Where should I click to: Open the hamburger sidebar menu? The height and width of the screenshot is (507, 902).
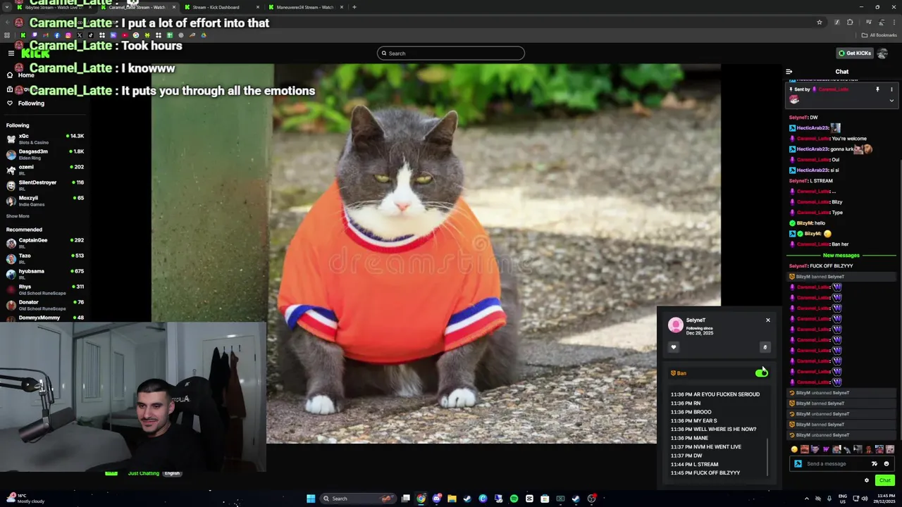(x=11, y=53)
